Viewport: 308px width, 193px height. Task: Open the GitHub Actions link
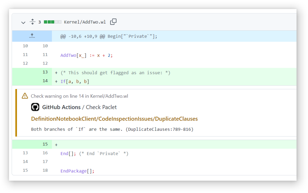61,107
